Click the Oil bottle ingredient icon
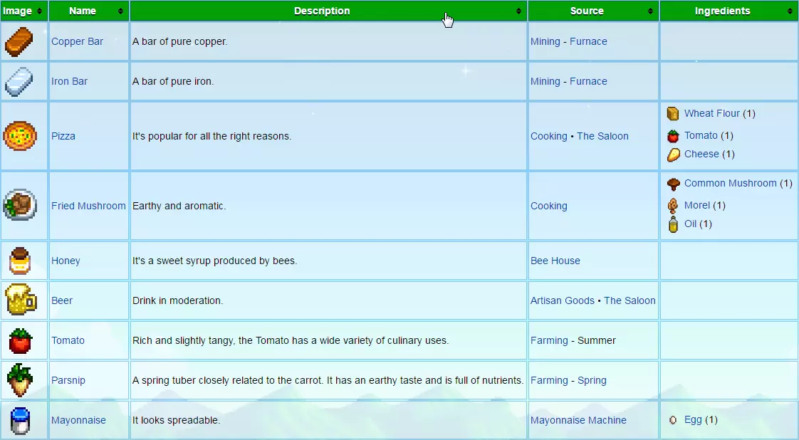The image size is (799, 440). coord(673,224)
